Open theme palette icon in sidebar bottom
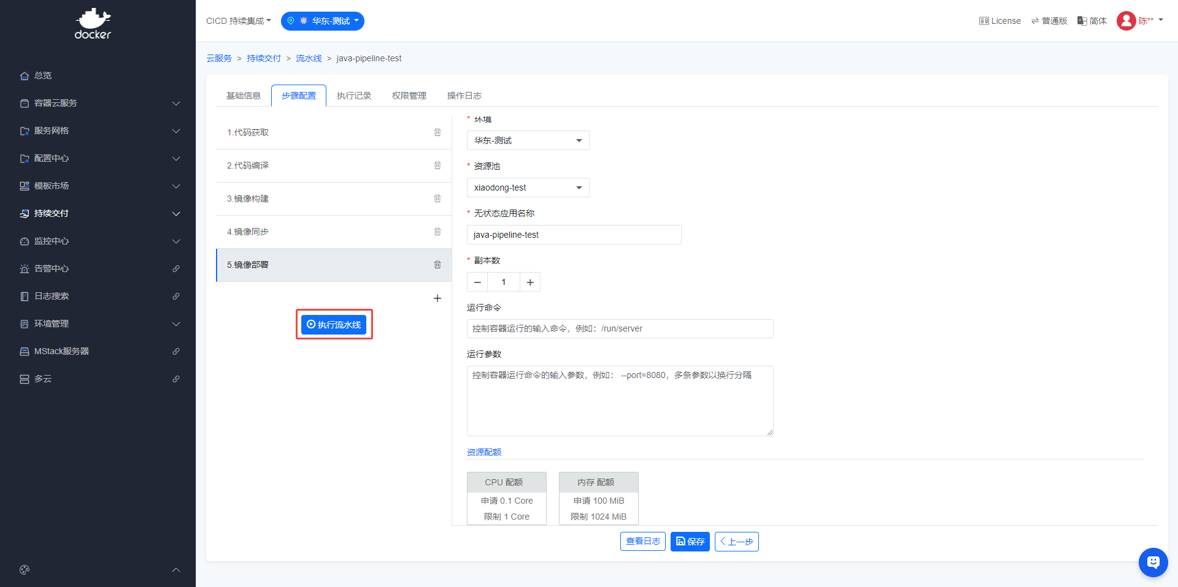The height and width of the screenshot is (587, 1178). pos(25,570)
